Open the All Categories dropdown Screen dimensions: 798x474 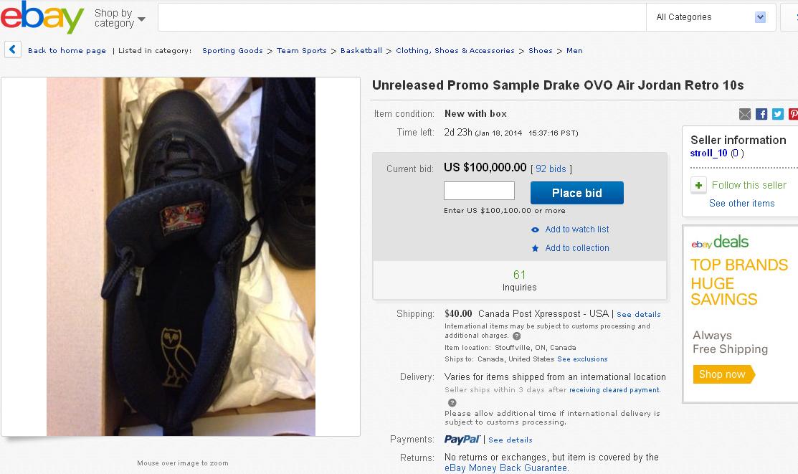click(711, 17)
